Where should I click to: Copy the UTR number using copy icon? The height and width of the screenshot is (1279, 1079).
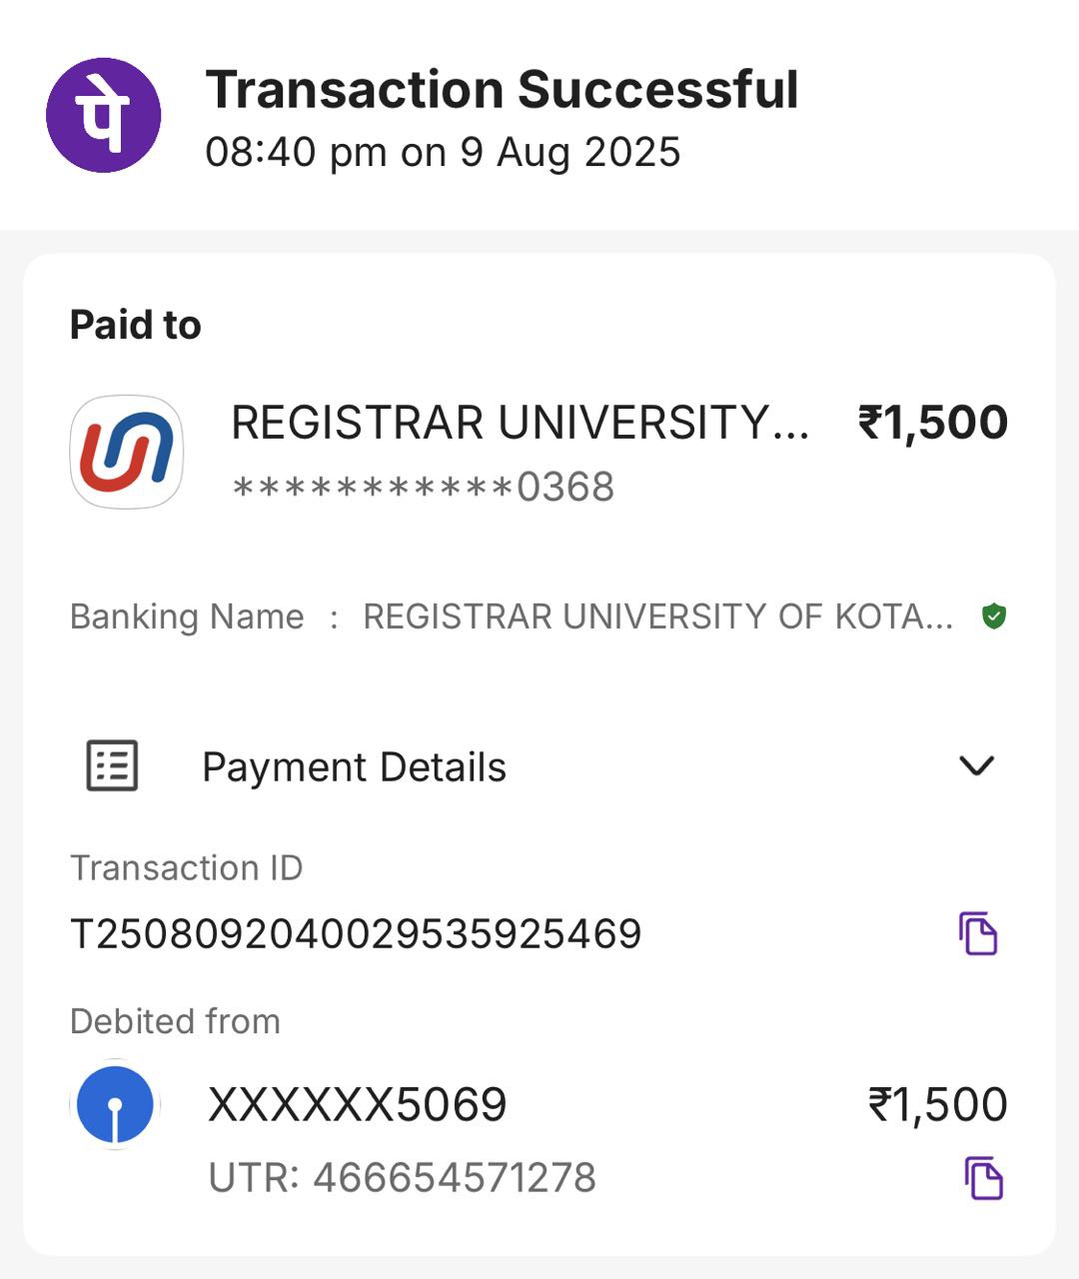click(x=983, y=1177)
